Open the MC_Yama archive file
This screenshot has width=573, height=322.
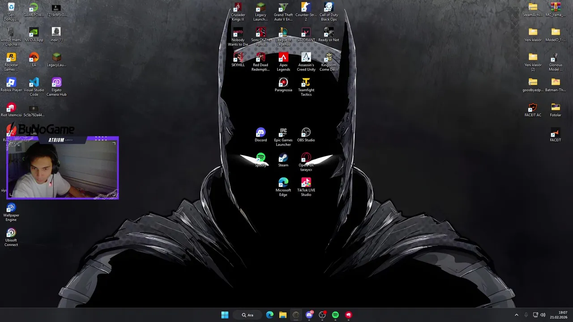coord(556,9)
